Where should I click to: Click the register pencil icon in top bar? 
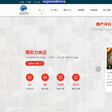35,2
